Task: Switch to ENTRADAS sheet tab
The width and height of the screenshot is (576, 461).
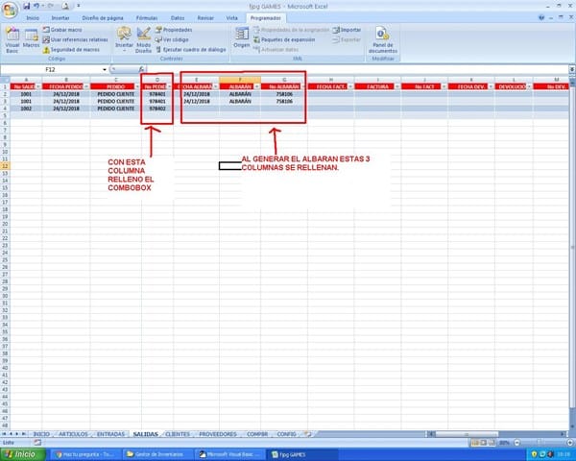Action: coord(110,434)
